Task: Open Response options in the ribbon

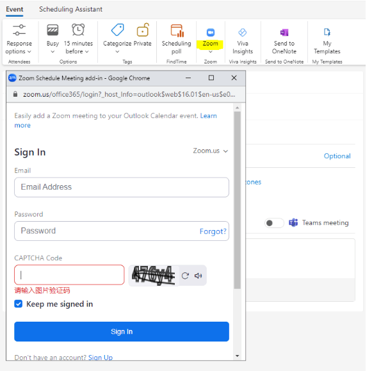Action: 19,39
